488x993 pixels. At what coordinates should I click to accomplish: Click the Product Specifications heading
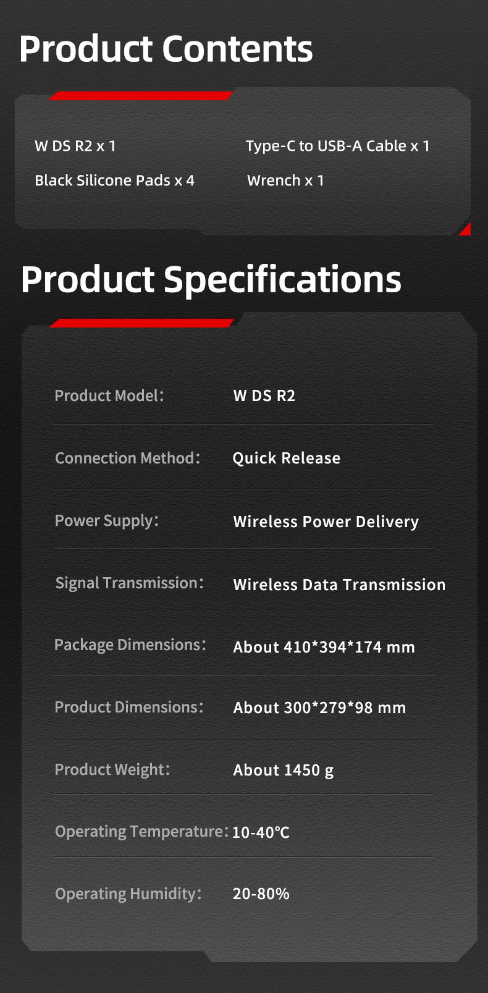tap(211, 279)
